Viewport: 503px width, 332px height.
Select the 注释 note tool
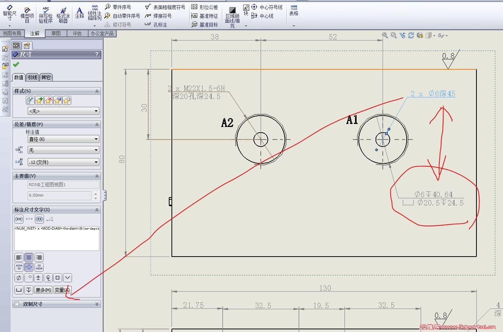[79, 13]
